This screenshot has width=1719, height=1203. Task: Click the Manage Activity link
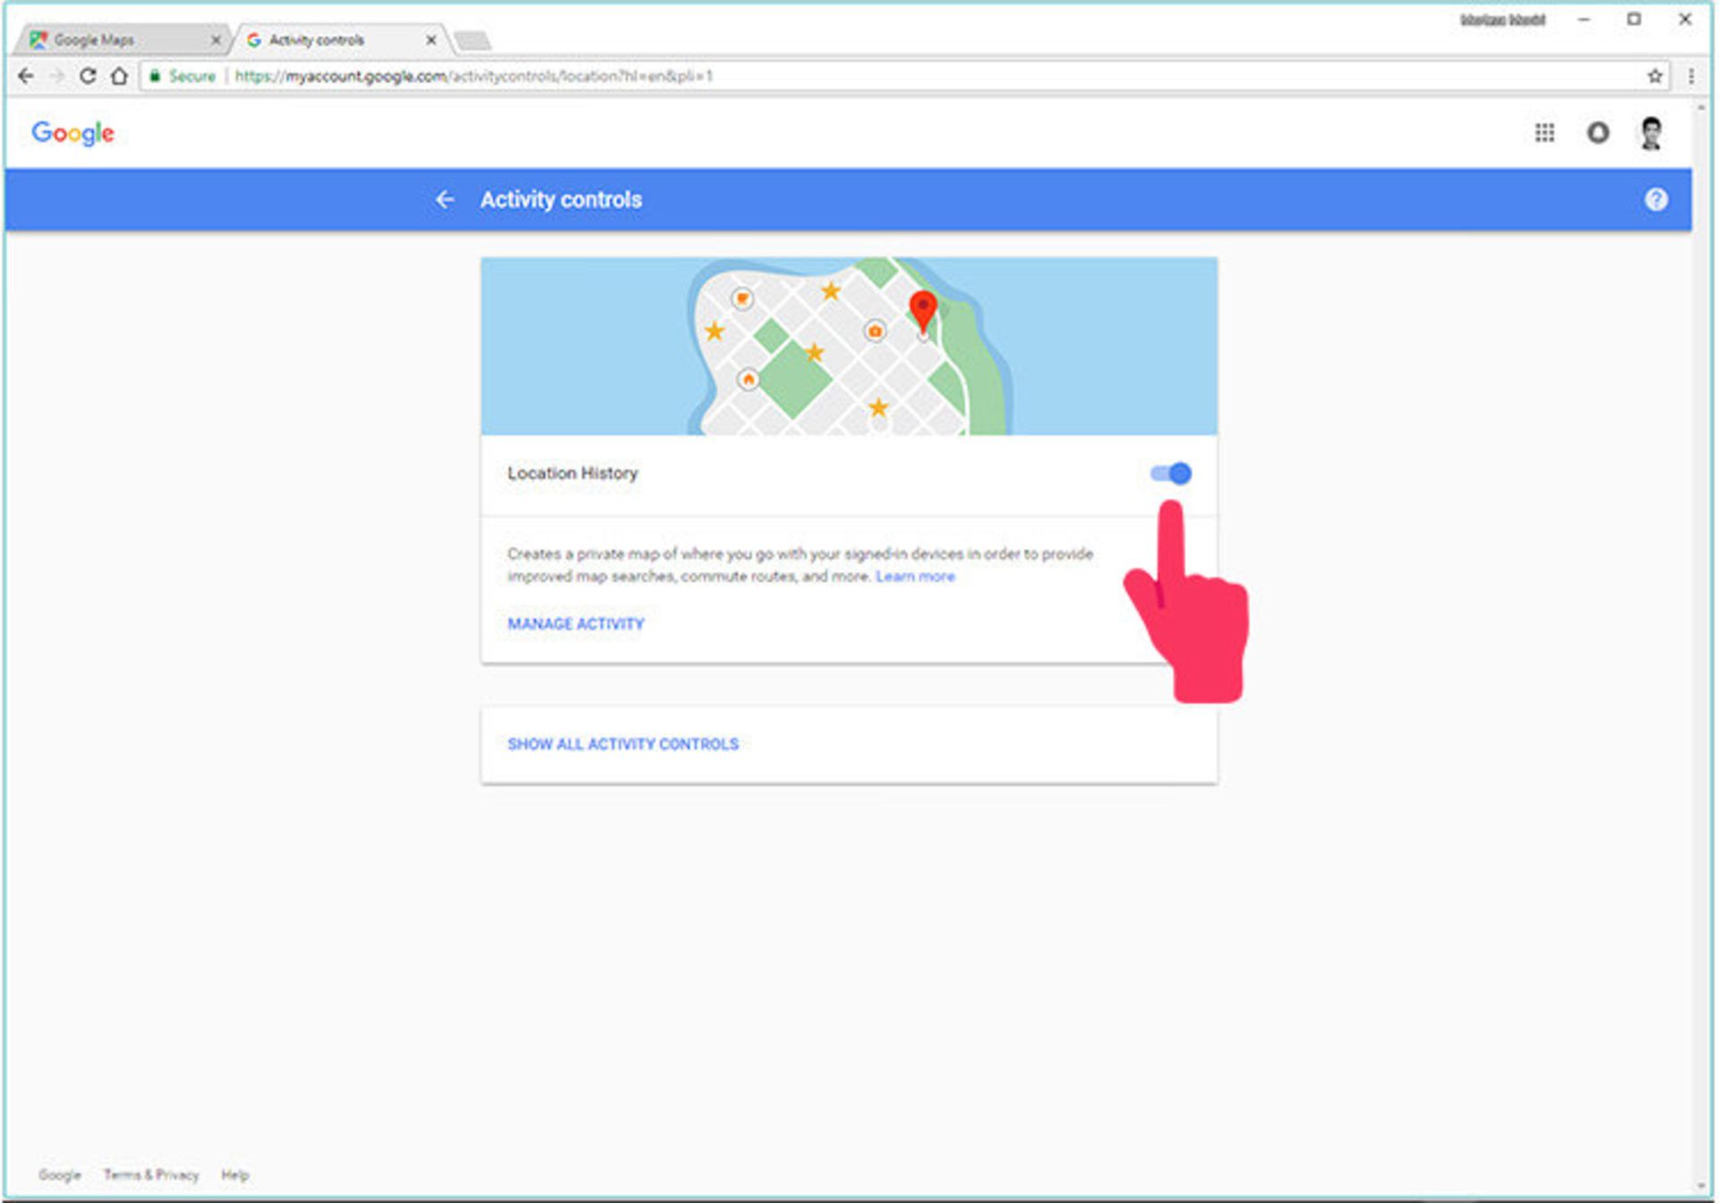[576, 624]
